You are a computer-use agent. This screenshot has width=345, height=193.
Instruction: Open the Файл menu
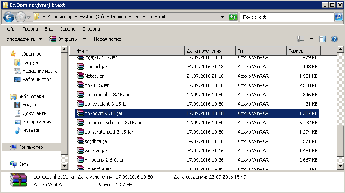(x=10, y=29)
